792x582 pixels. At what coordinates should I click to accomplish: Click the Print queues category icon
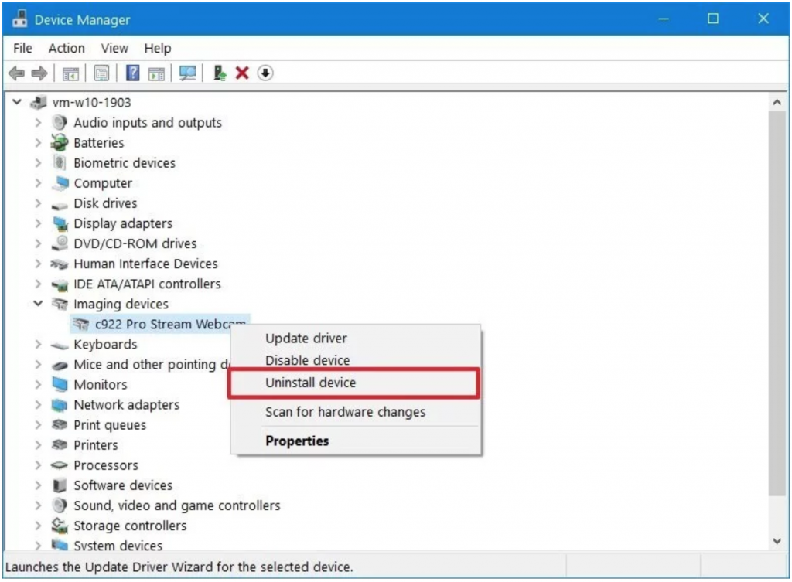(60, 424)
